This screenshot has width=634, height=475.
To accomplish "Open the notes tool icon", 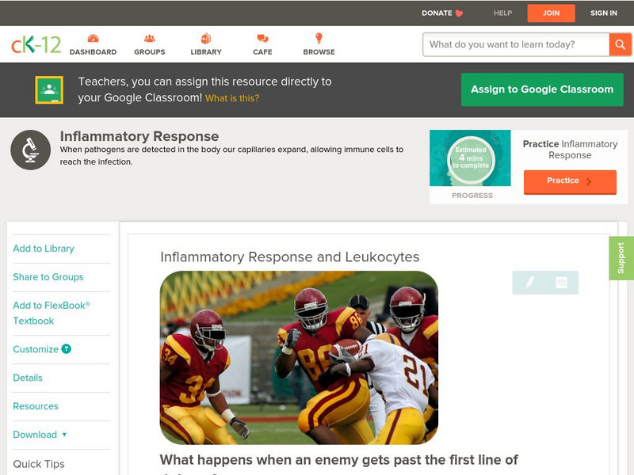I will point(561,283).
